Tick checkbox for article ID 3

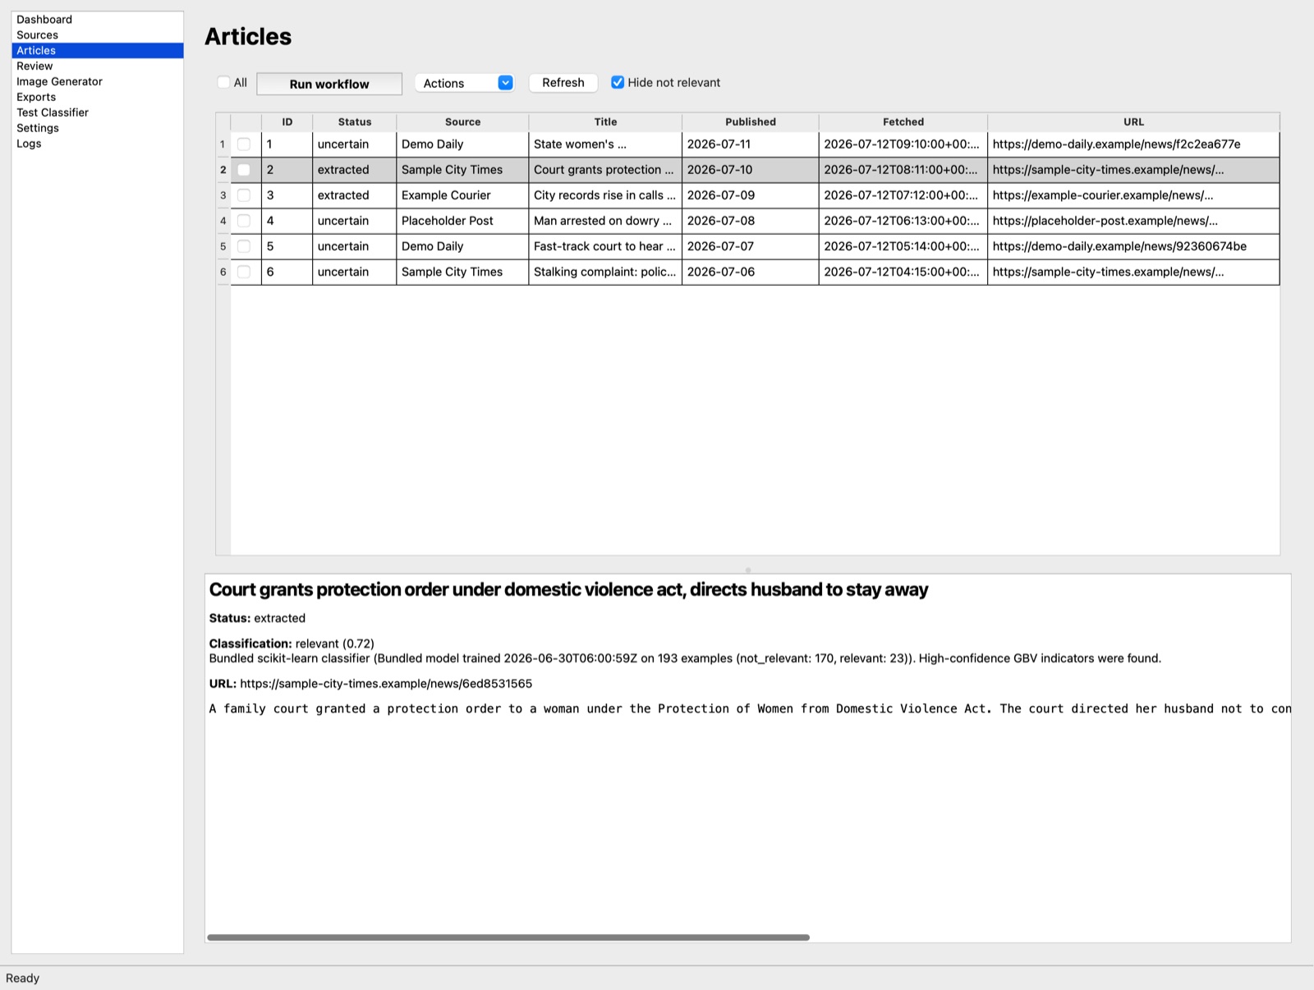[244, 195]
